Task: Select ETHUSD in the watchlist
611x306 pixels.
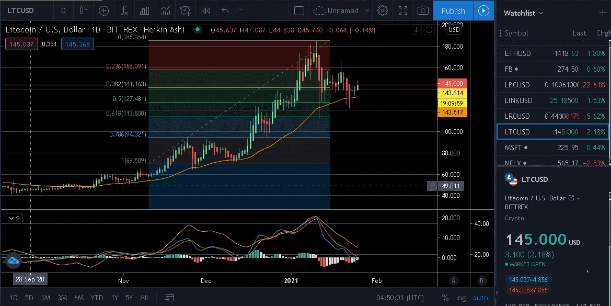Action: [554, 53]
